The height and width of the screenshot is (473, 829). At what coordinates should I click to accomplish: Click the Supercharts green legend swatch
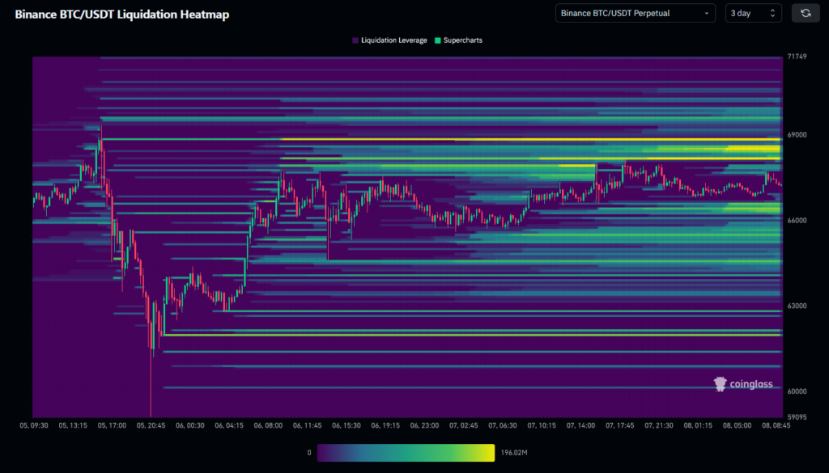click(437, 40)
